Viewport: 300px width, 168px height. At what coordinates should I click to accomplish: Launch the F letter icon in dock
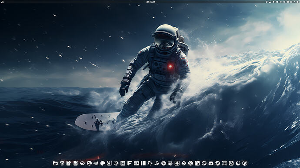pyautogui.click(x=130, y=163)
